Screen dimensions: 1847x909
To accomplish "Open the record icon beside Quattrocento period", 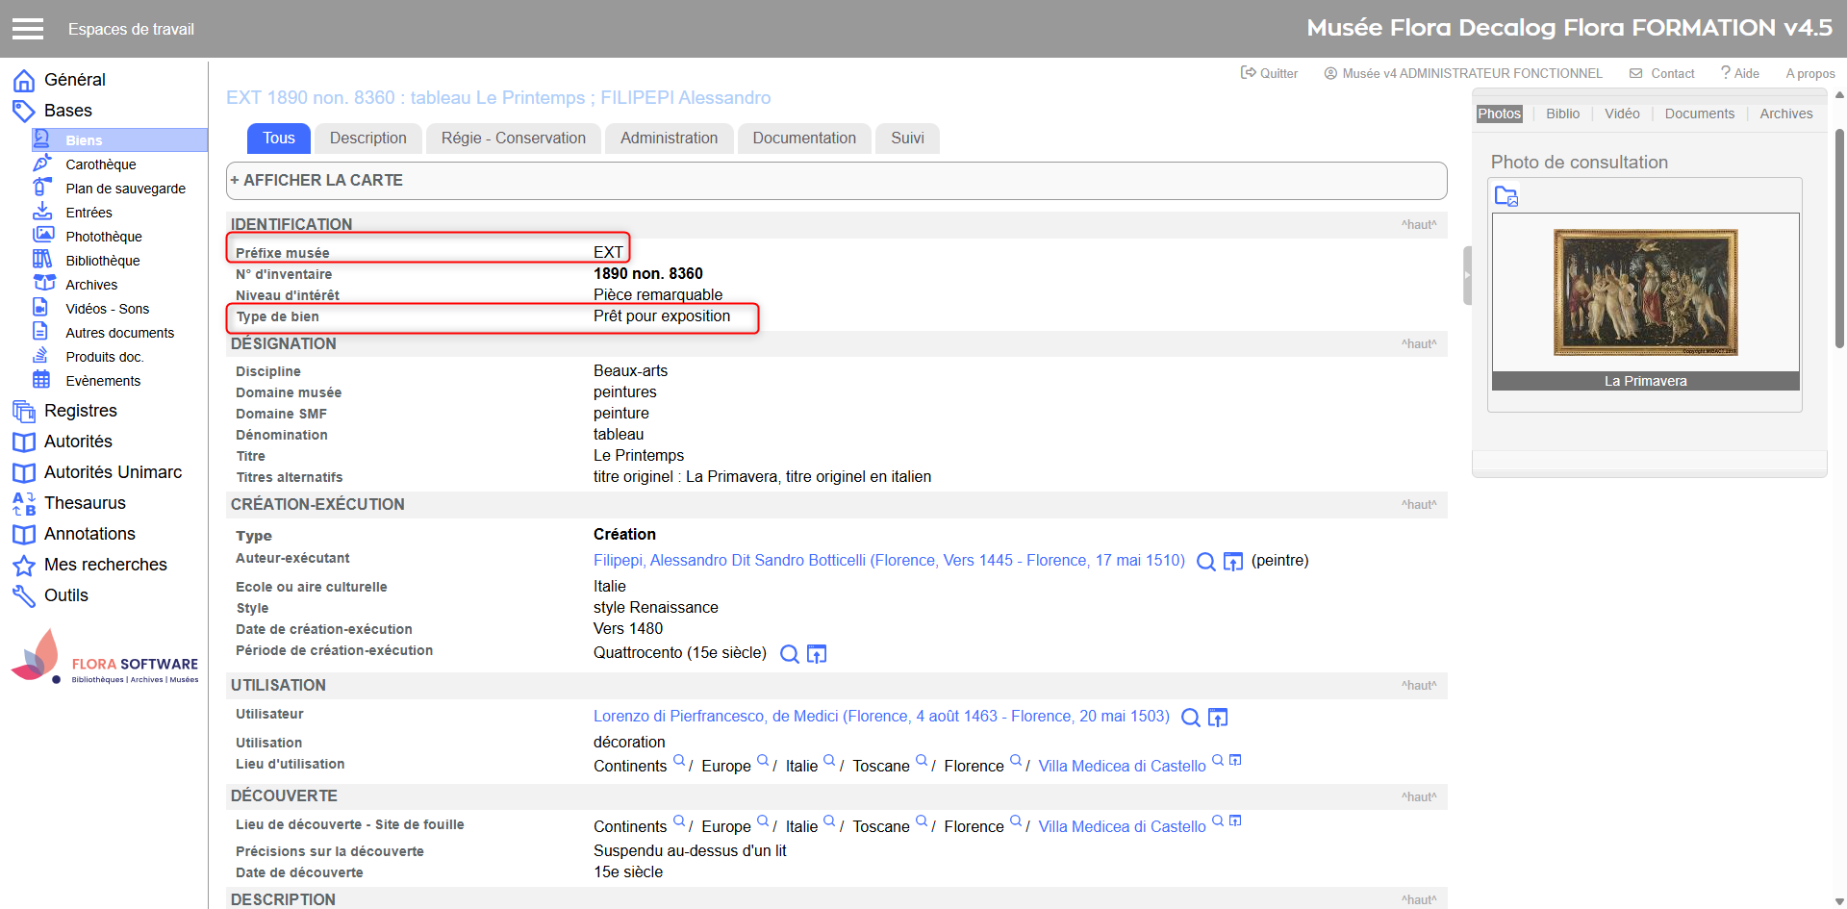I will 817,654.
